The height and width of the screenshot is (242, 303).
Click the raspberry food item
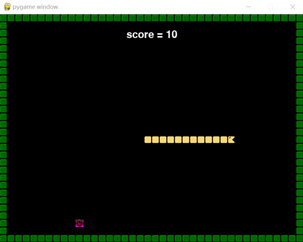[x=79, y=223]
